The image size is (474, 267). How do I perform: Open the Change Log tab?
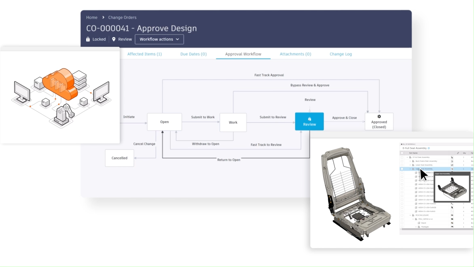[341, 54]
